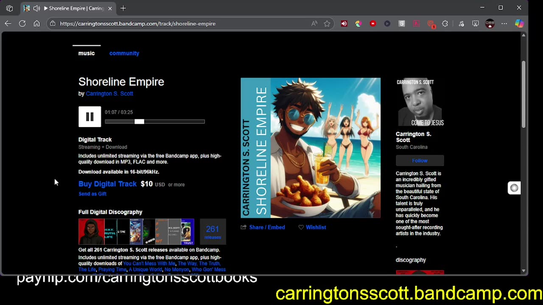The width and height of the screenshot is (543, 305).
Task: Open the red round extension icon
Action: tap(373, 24)
